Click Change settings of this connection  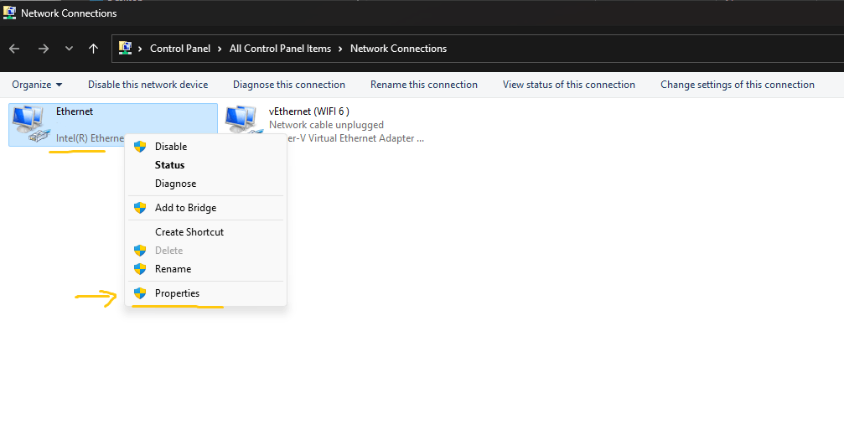738,85
